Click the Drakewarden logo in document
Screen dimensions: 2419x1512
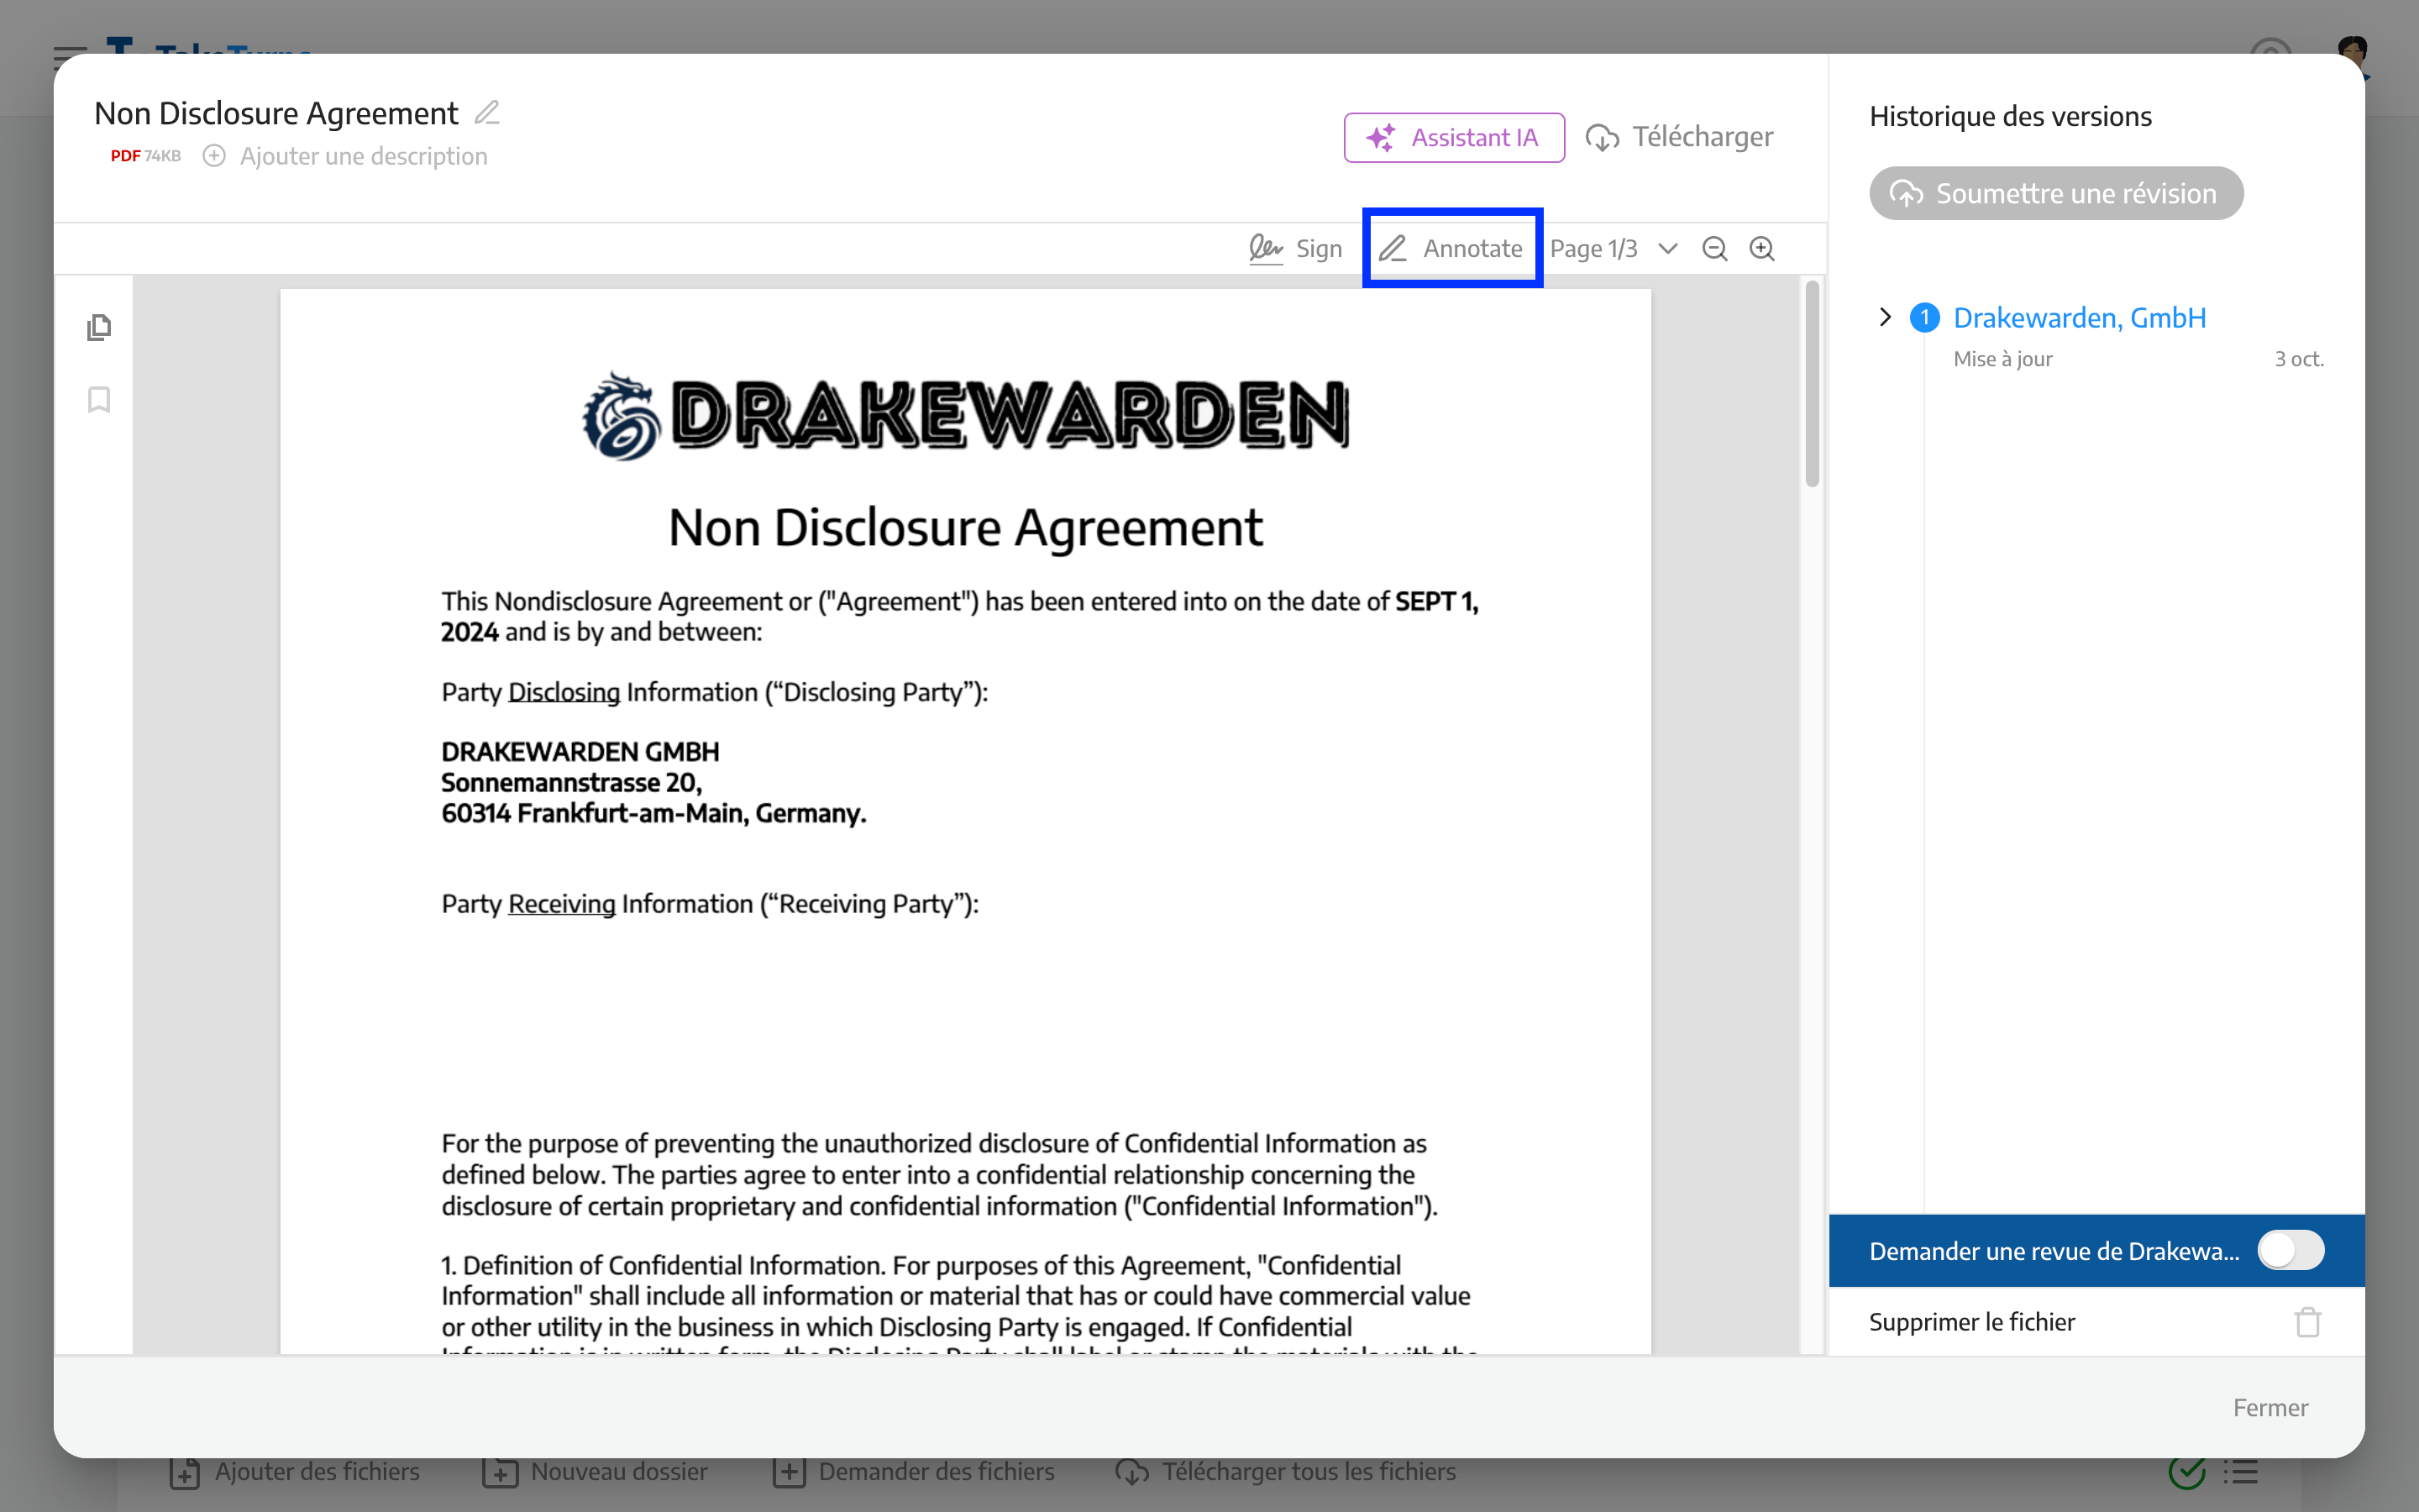(967, 415)
